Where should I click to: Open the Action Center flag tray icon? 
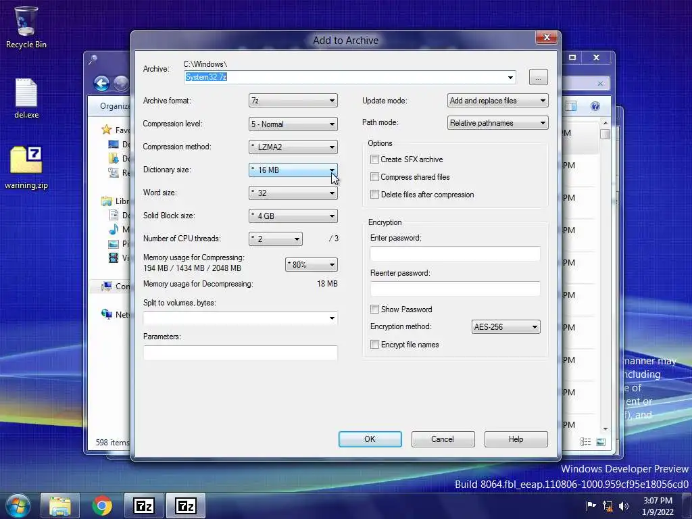[x=591, y=505]
